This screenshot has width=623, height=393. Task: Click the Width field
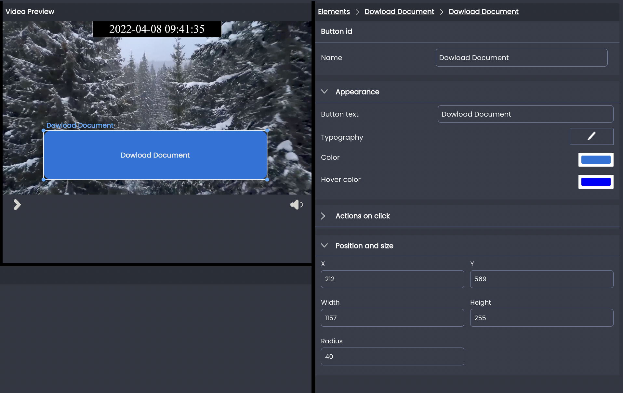coord(392,318)
